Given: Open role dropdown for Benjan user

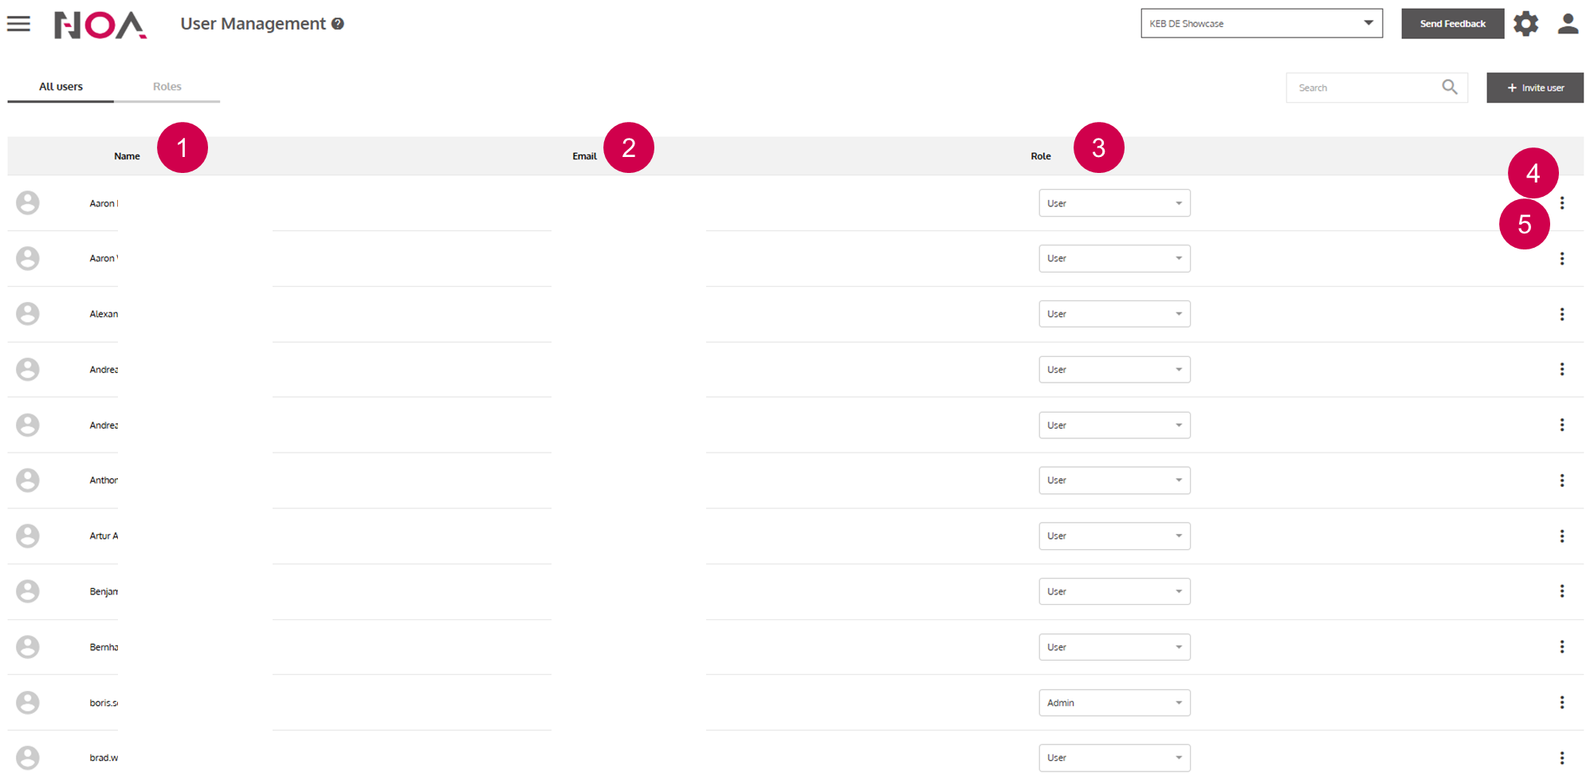Looking at the screenshot, I should 1113,591.
